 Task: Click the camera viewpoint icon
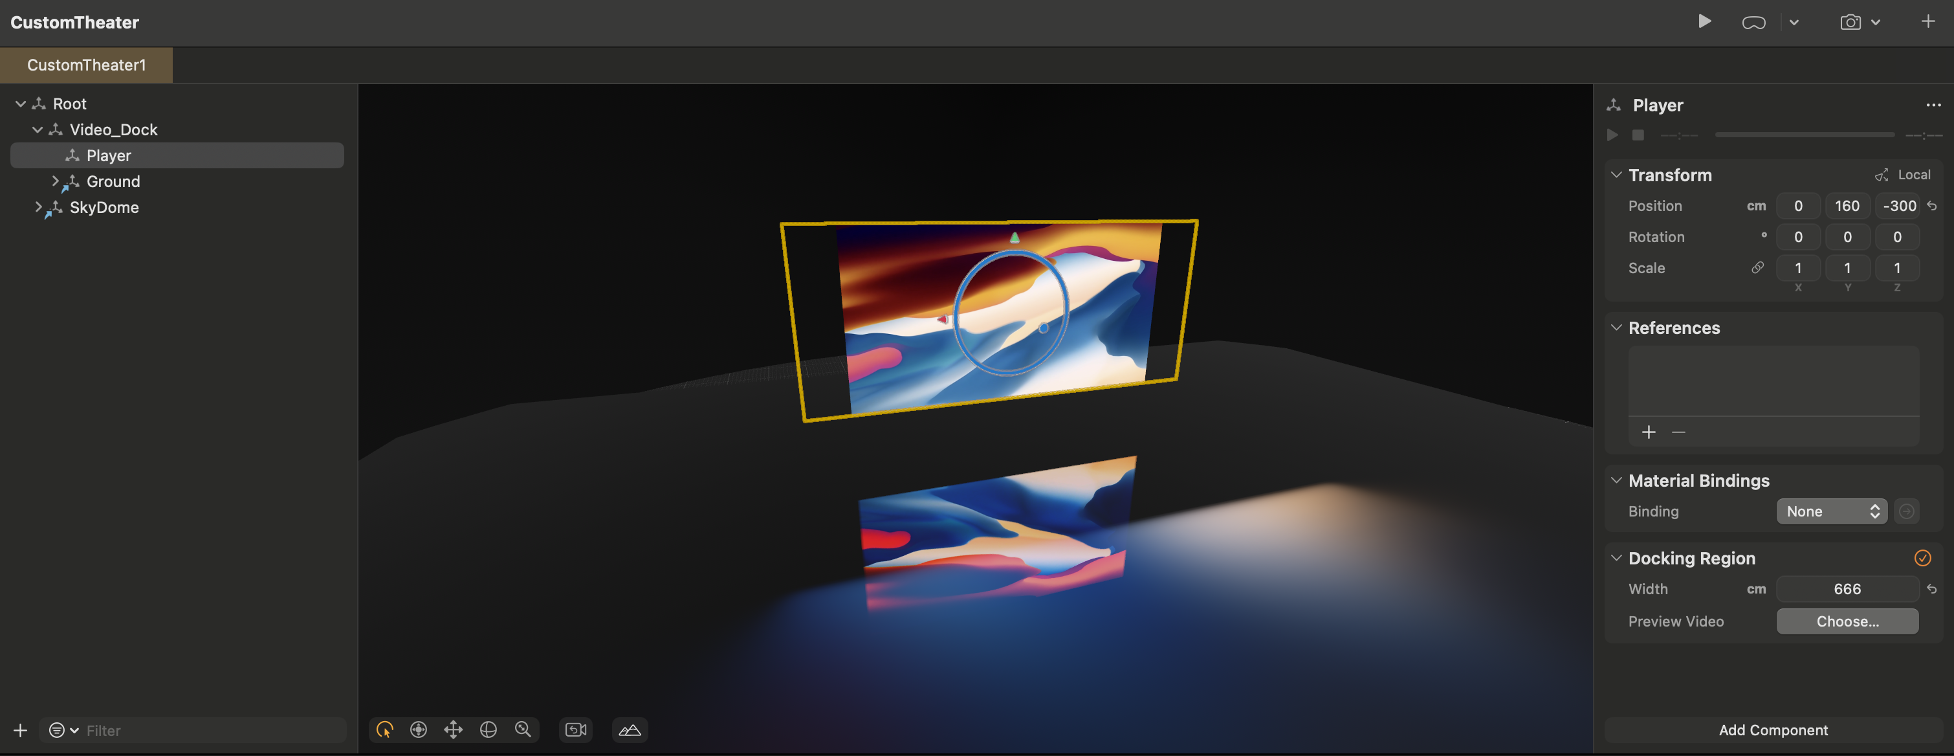[1850, 22]
